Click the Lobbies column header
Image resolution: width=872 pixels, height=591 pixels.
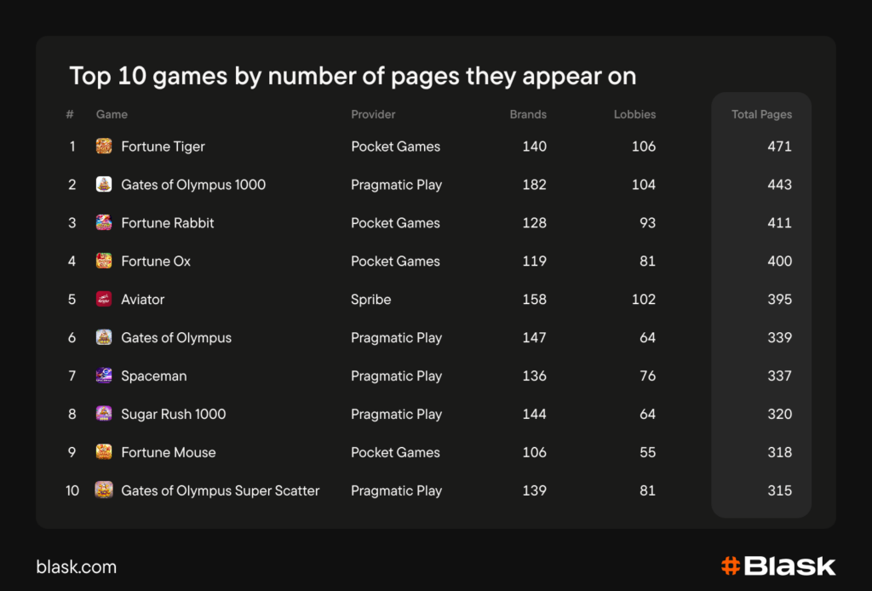[634, 114]
